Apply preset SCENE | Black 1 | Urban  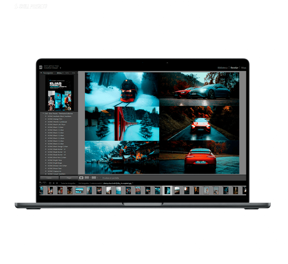coord(55,127)
